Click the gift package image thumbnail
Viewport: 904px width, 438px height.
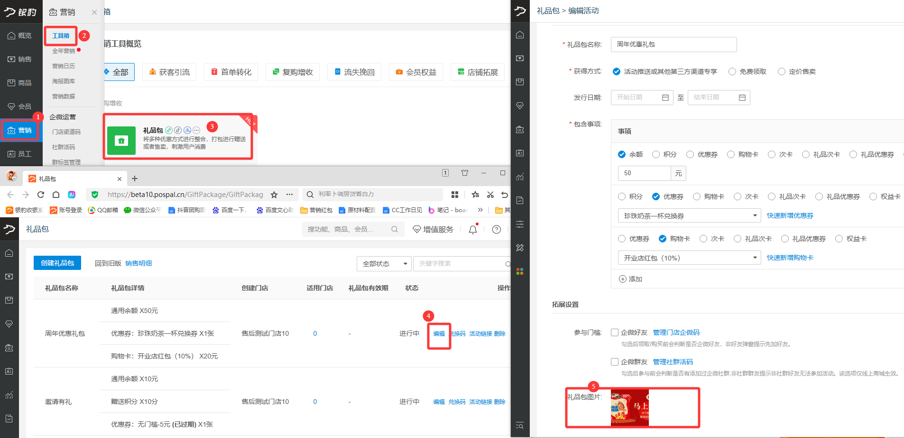pos(629,408)
